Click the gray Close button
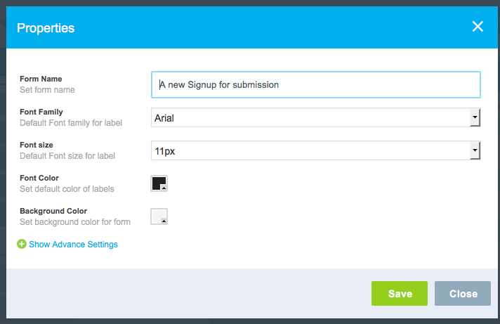 pyautogui.click(x=463, y=293)
